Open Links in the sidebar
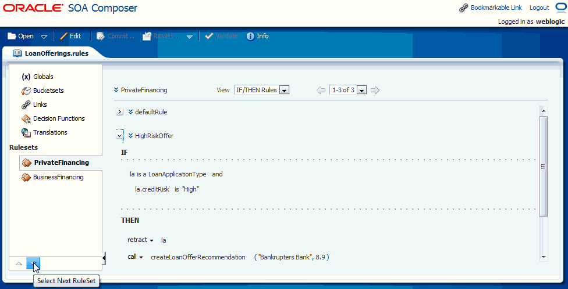The width and height of the screenshot is (568, 289). [x=40, y=104]
